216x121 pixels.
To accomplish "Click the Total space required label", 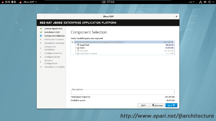I will pos(80,97).
